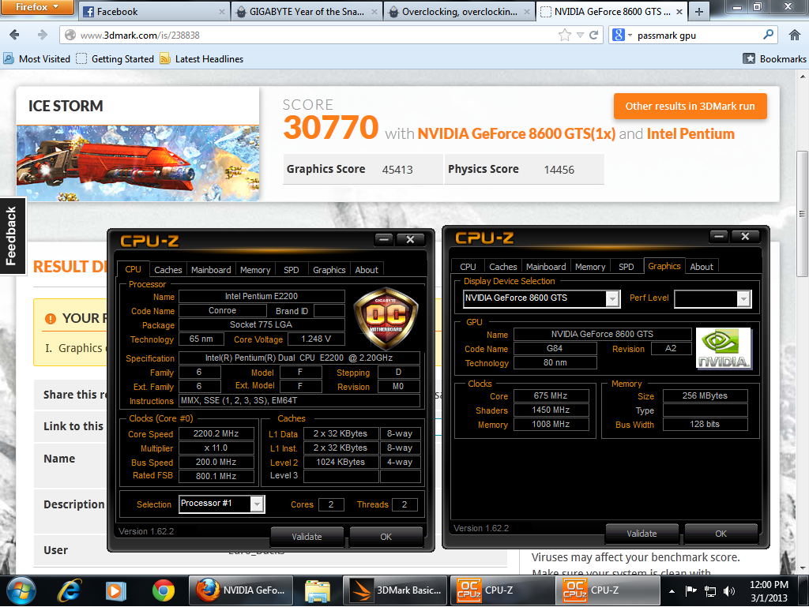Expand the Perf Level dropdown
This screenshot has width=809, height=607.
[743, 299]
